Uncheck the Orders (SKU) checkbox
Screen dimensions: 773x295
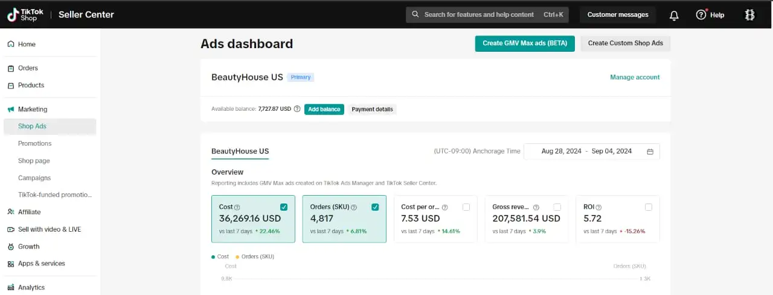(x=375, y=207)
